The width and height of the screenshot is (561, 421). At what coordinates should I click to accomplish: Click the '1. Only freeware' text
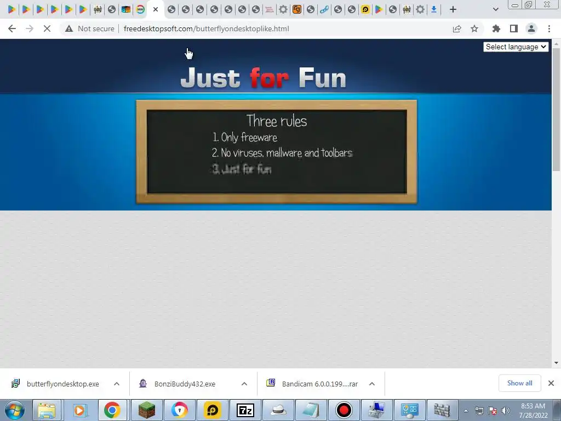coord(245,137)
